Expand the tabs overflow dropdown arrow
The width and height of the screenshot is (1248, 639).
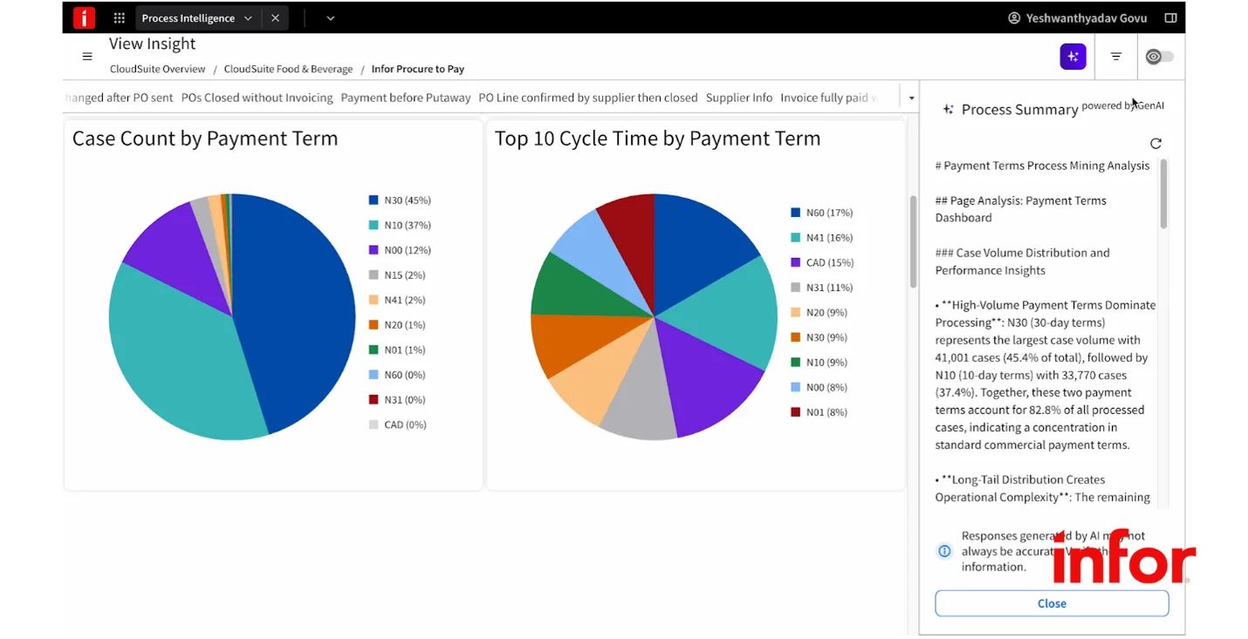(x=911, y=99)
